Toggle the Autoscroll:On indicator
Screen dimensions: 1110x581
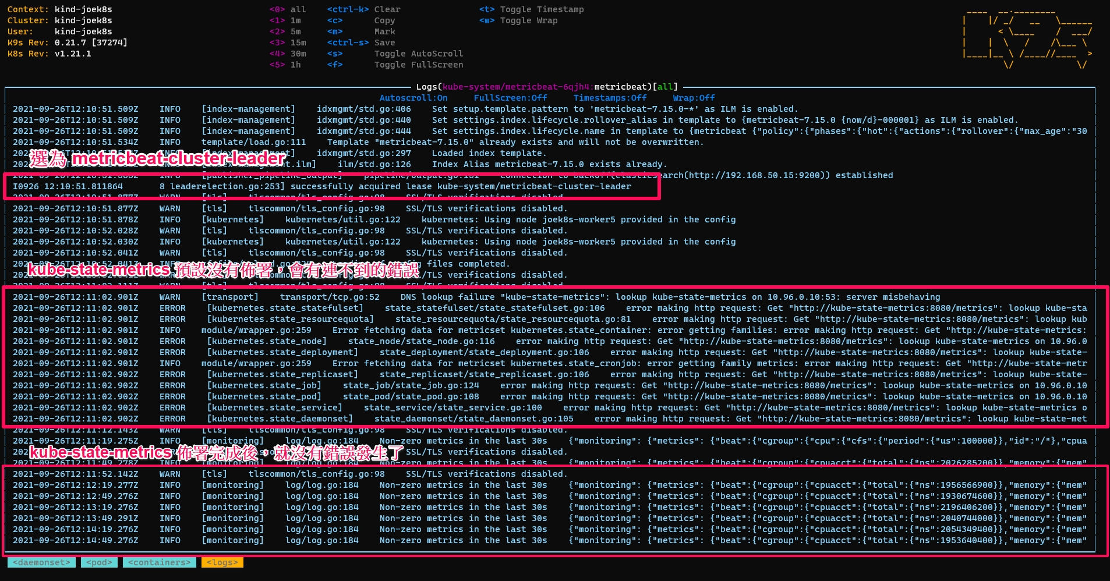click(x=413, y=98)
